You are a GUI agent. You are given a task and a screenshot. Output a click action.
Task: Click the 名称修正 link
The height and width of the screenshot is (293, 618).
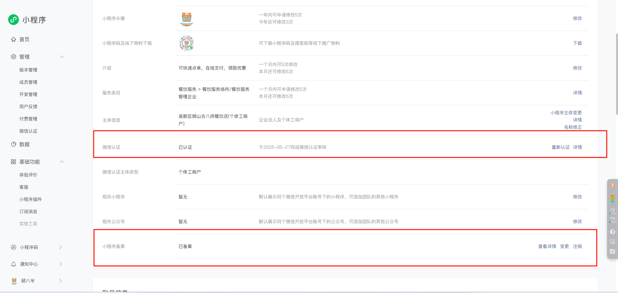coord(573,127)
